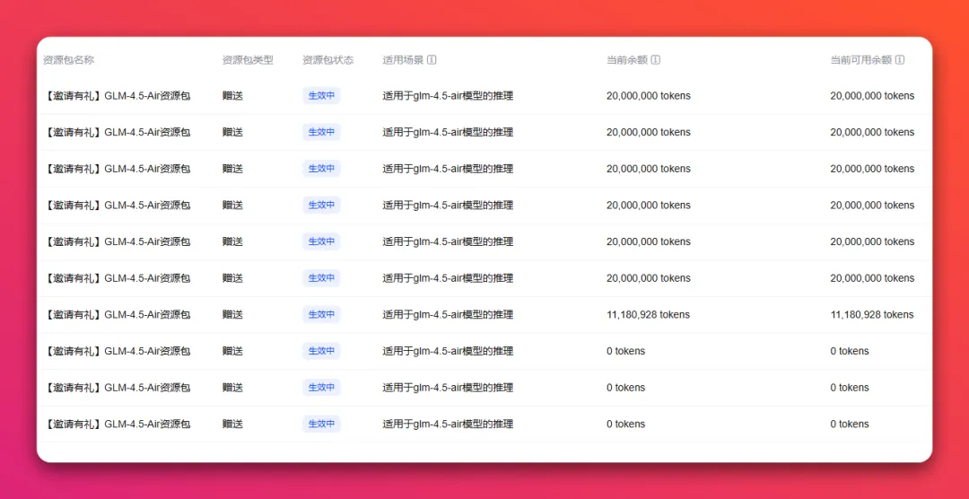Click the info icon beside 当前可用余额 header

coord(900,60)
